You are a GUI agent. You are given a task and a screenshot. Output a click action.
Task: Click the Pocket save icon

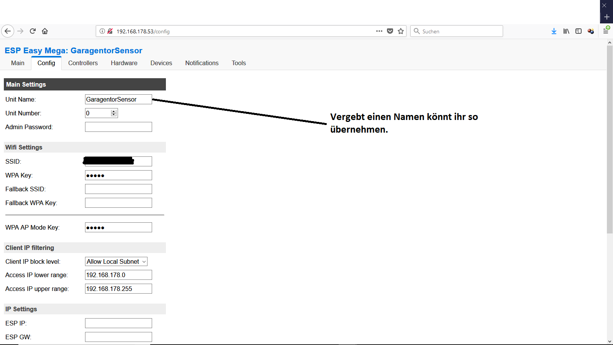[x=390, y=31]
